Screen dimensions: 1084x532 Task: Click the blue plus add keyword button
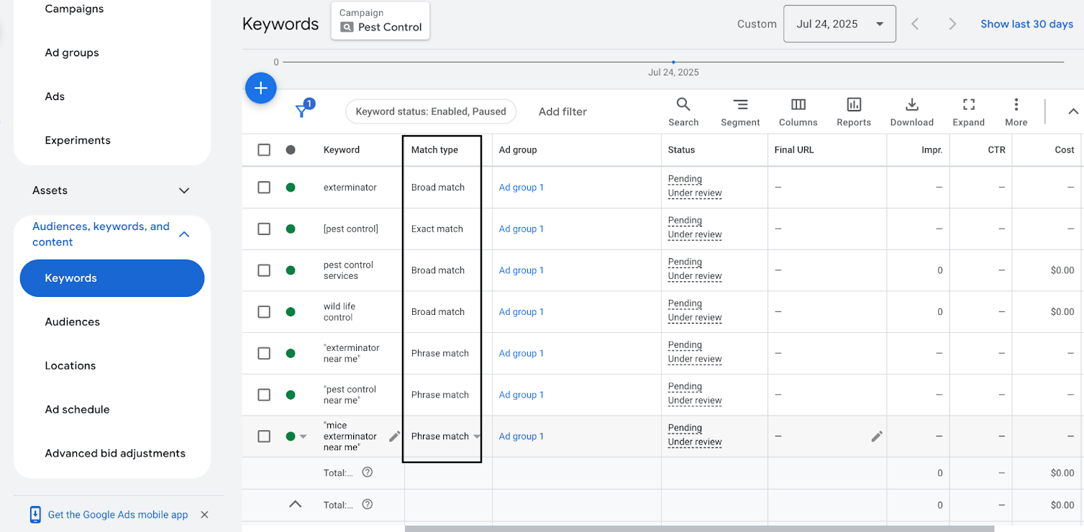[x=260, y=88]
